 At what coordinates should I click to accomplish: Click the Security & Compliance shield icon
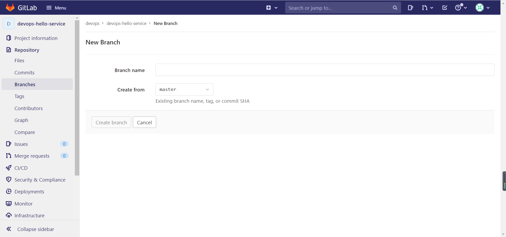click(9, 179)
